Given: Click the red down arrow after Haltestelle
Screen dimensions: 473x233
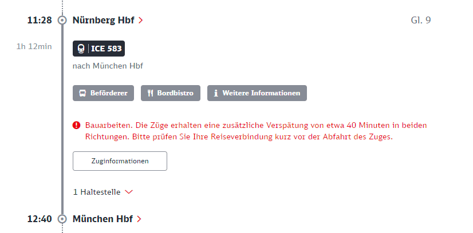Looking at the screenshot, I should coord(129,192).
